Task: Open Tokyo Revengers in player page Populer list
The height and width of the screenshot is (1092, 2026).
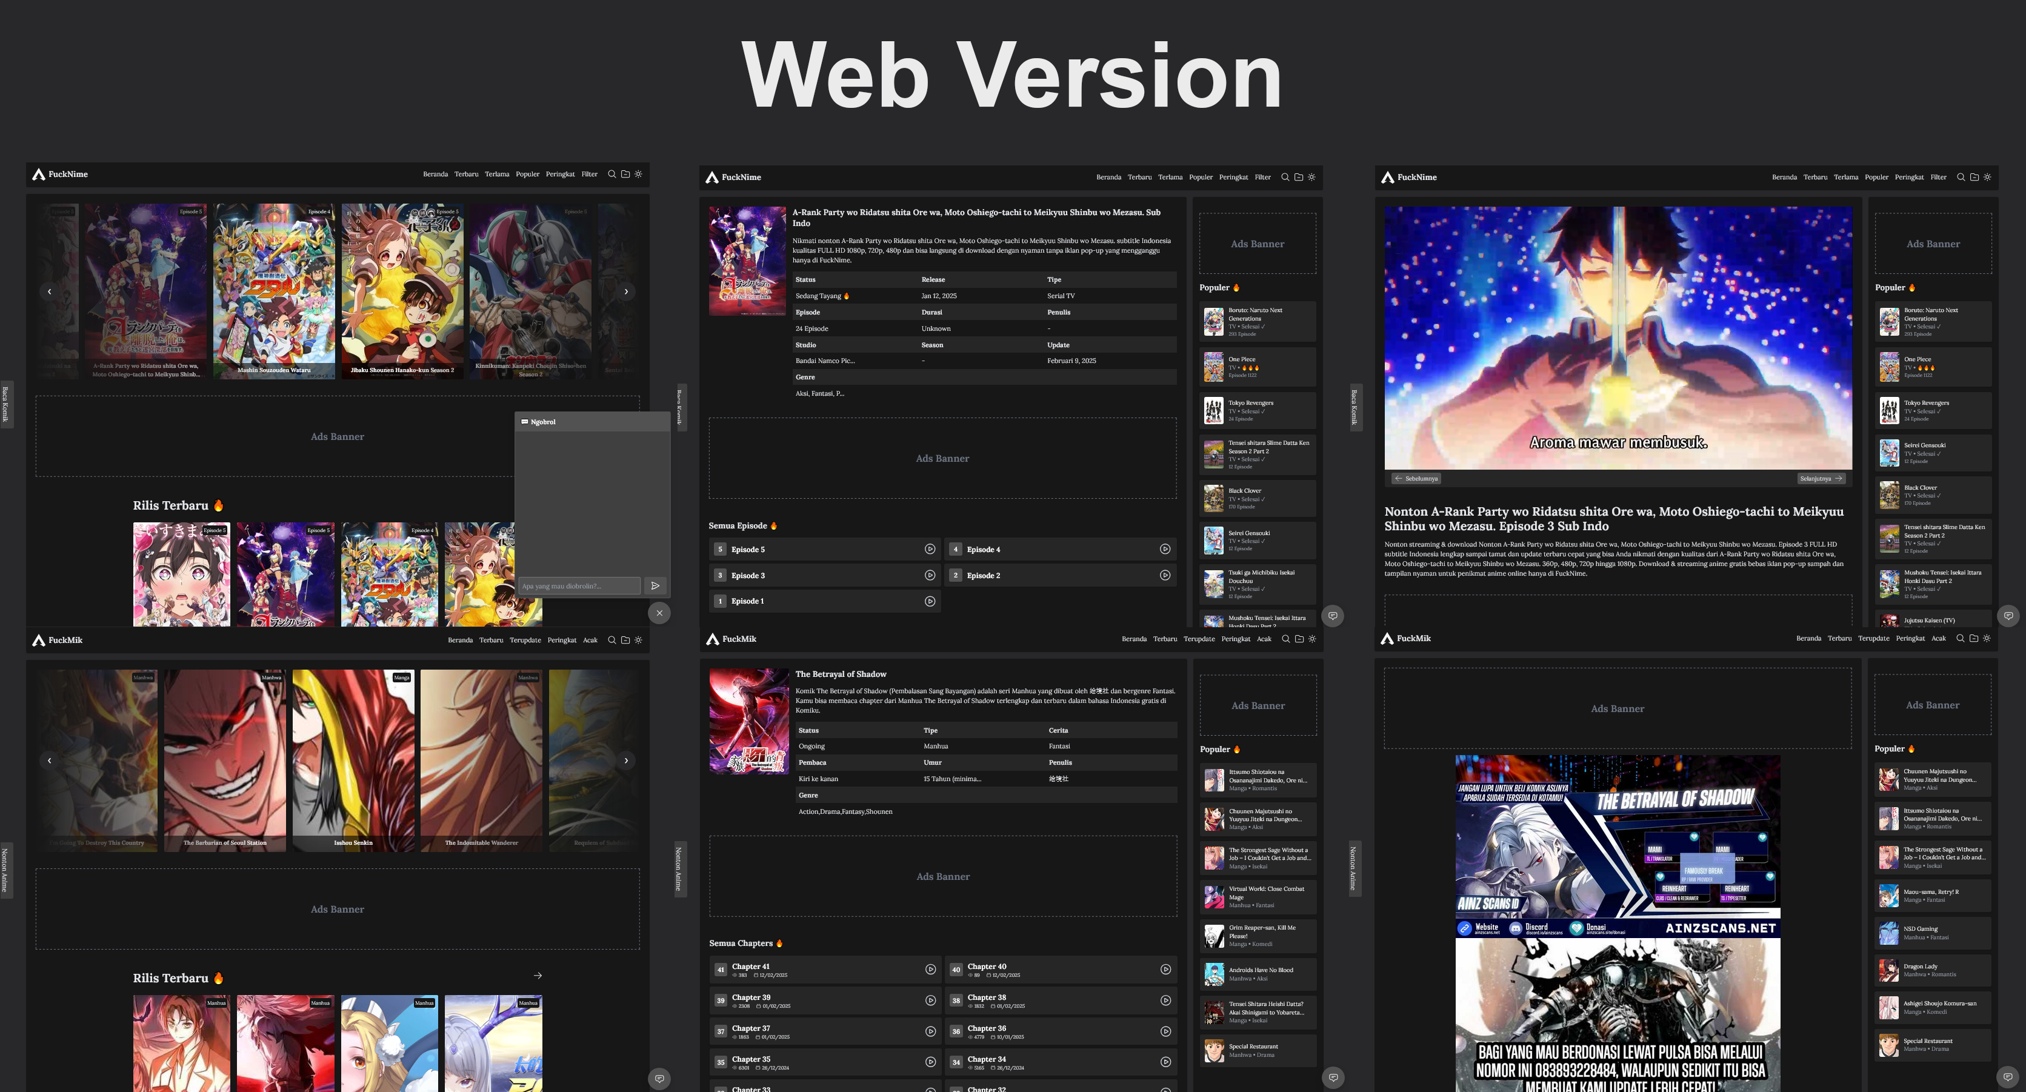Action: tap(1933, 410)
